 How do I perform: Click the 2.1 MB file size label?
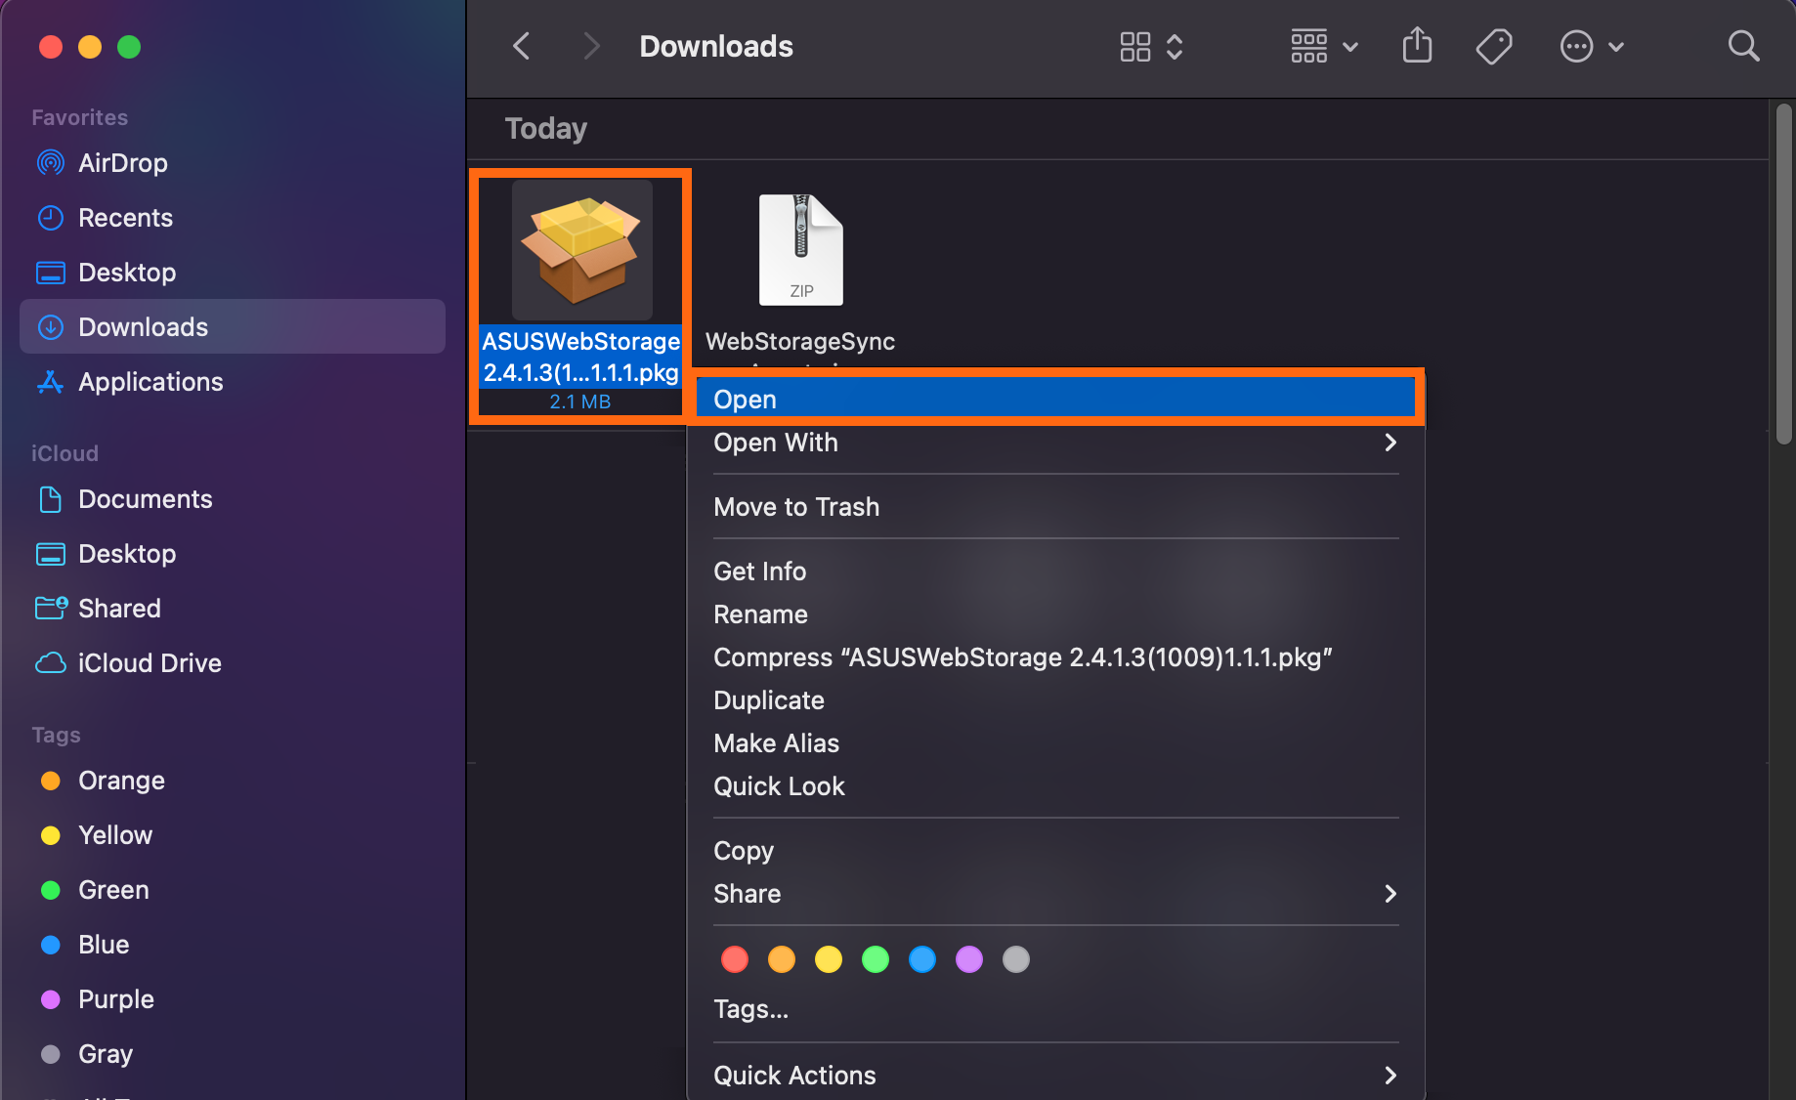580,402
